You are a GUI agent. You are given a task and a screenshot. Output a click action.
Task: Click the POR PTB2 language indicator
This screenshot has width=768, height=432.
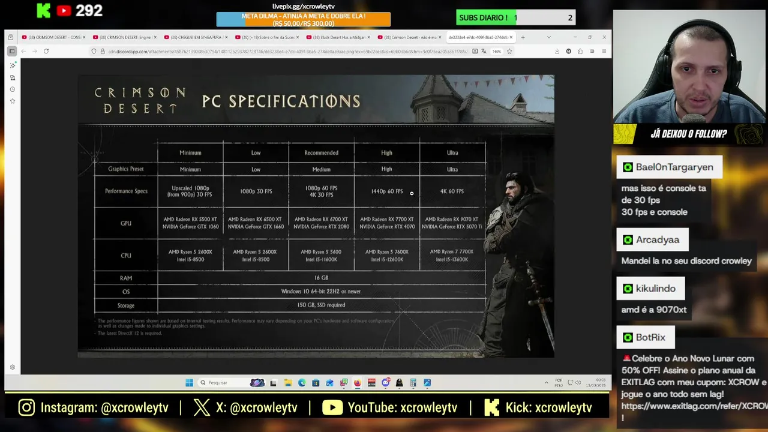coord(559,382)
